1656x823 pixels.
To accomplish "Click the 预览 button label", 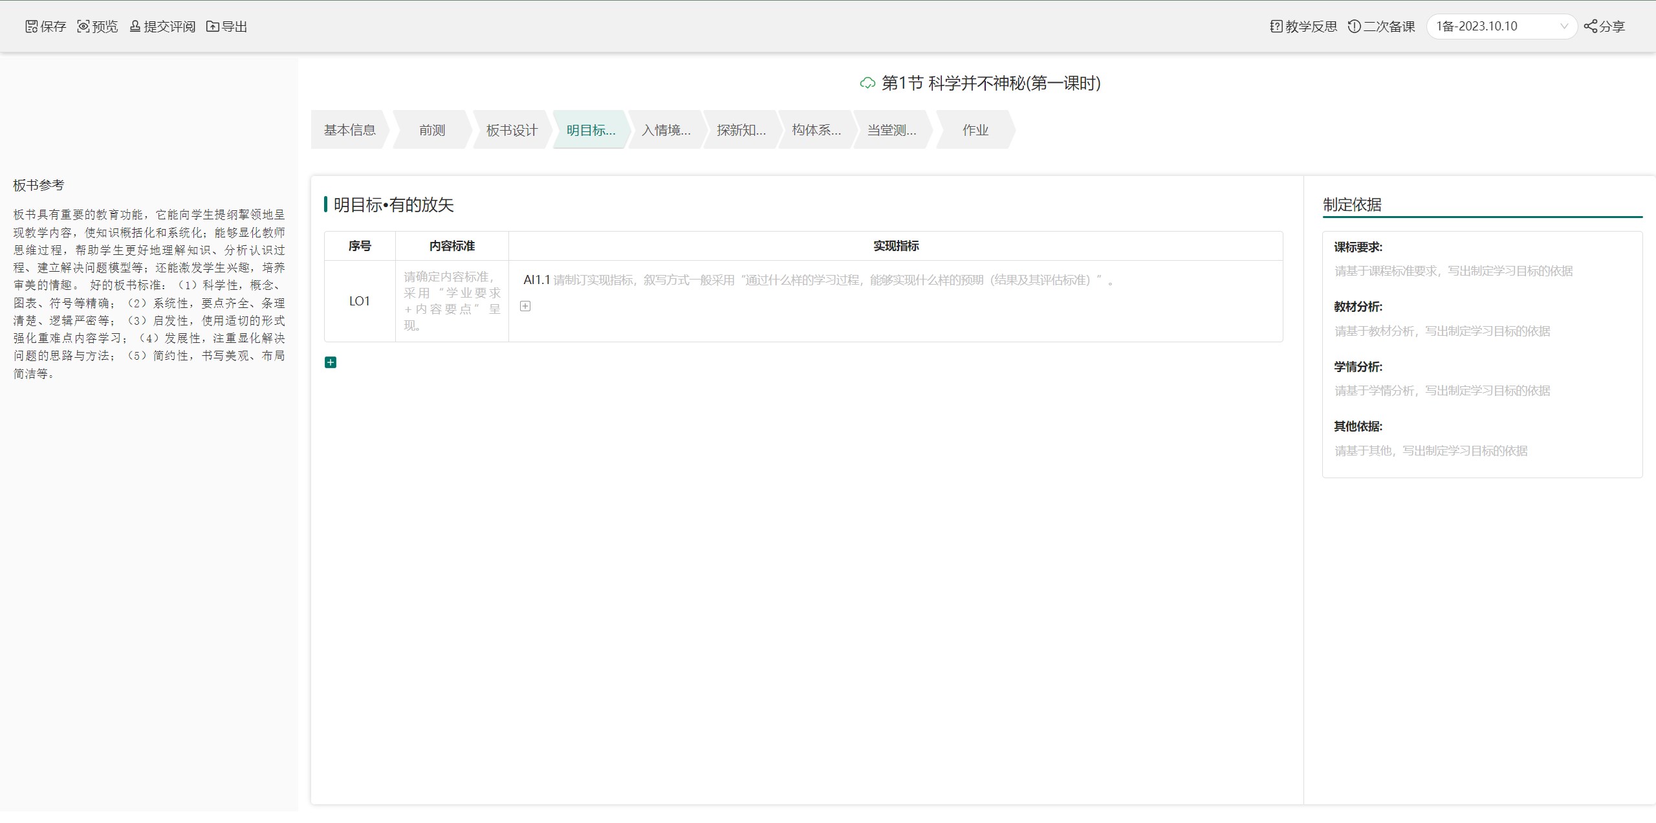I will pos(105,27).
